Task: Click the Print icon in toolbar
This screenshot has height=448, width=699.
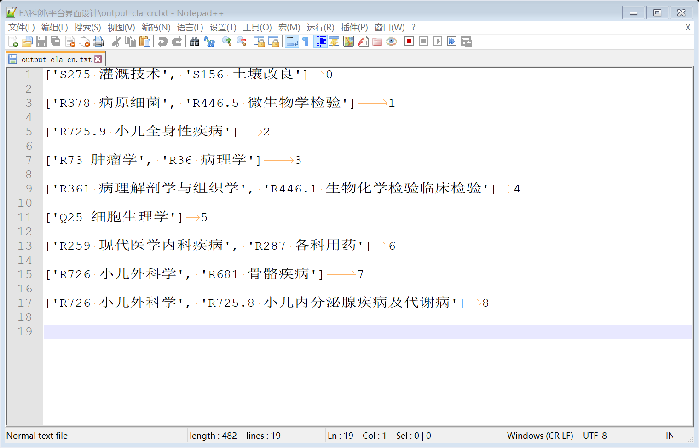Action: (98, 42)
